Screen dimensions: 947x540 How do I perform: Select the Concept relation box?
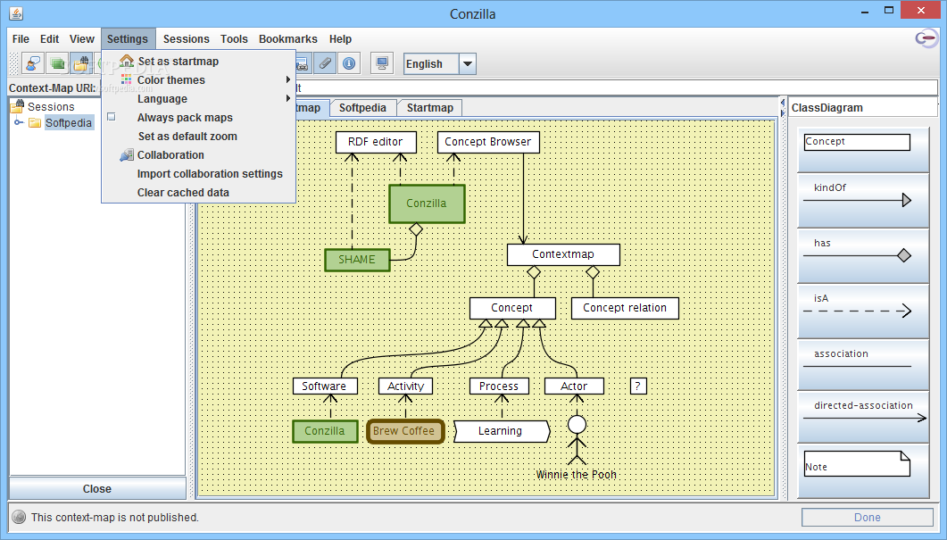pyautogui.click(x=625, y=308)
